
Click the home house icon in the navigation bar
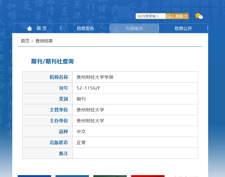click(x=30, y=28)
